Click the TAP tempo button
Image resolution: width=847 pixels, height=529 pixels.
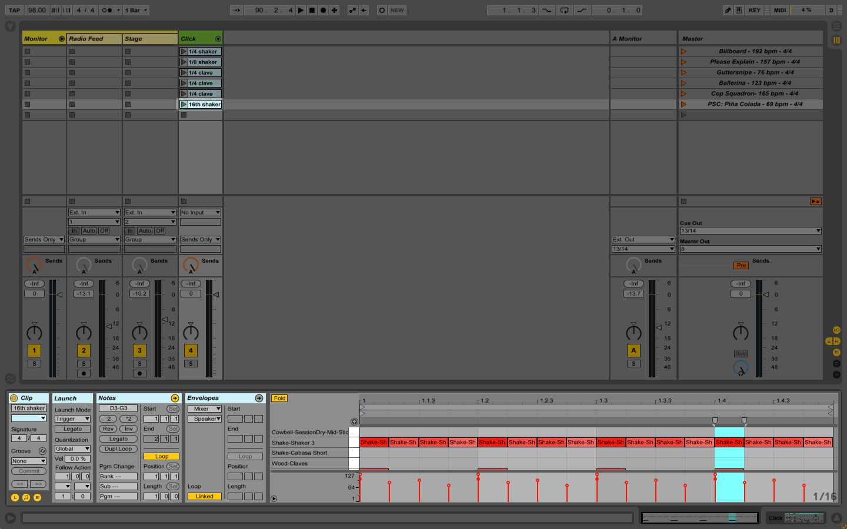point(15,10)
